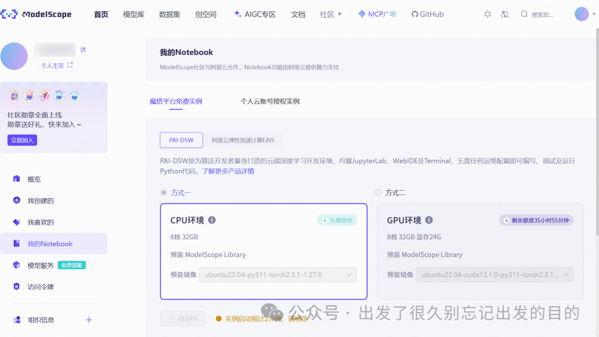This screenshot has height=337, width=599.
Task: Select the 魔搭平台免费实例 tab
Action: tap(176, 101)
